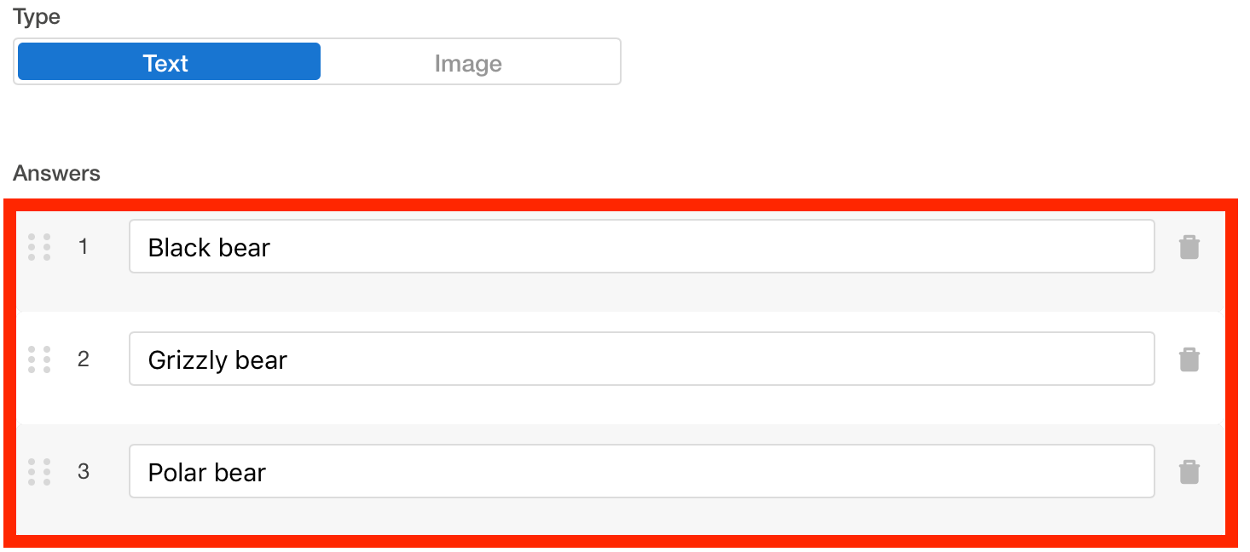Switch answer type to Text

[x=169, y=62]
